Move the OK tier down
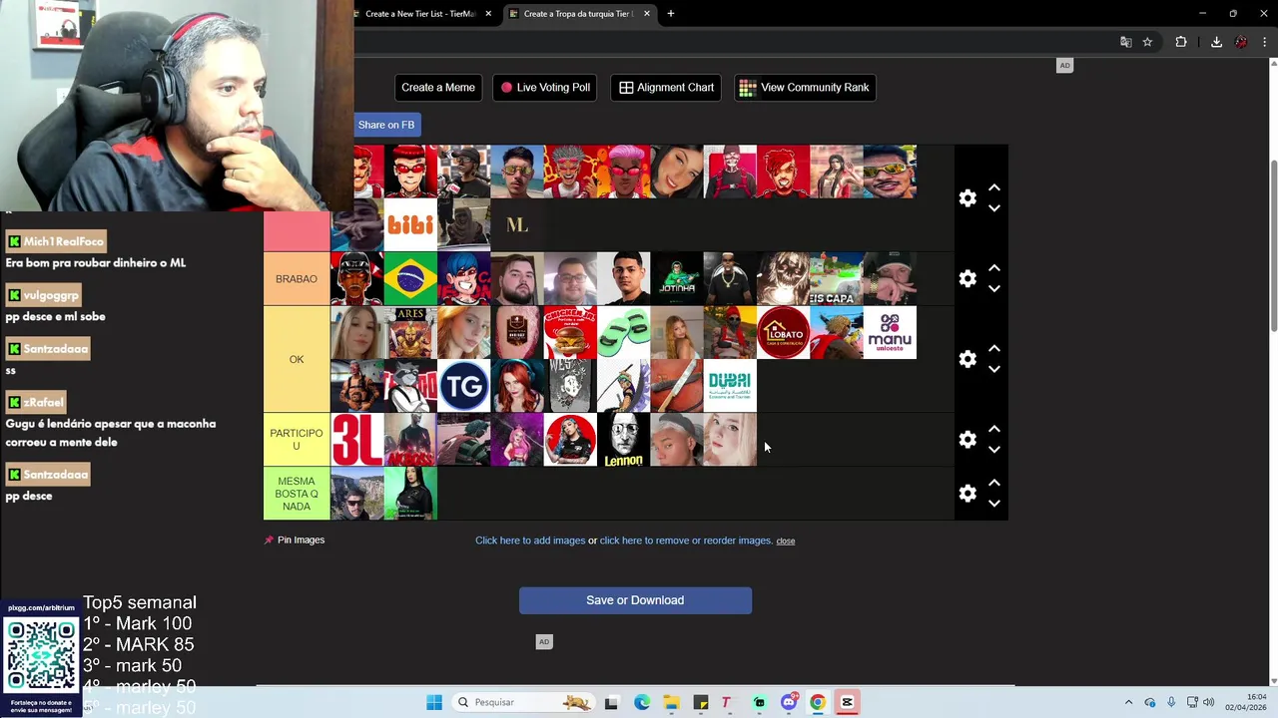Viewport: 1278px width, 718px height. (994, 370)
